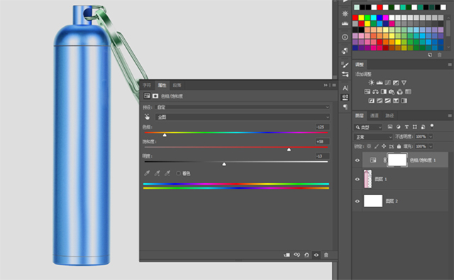Viewport: 454px width, 280px height.
Task: Open the layer opacity dropdown arrow
Action: click(x=431, y=136)
